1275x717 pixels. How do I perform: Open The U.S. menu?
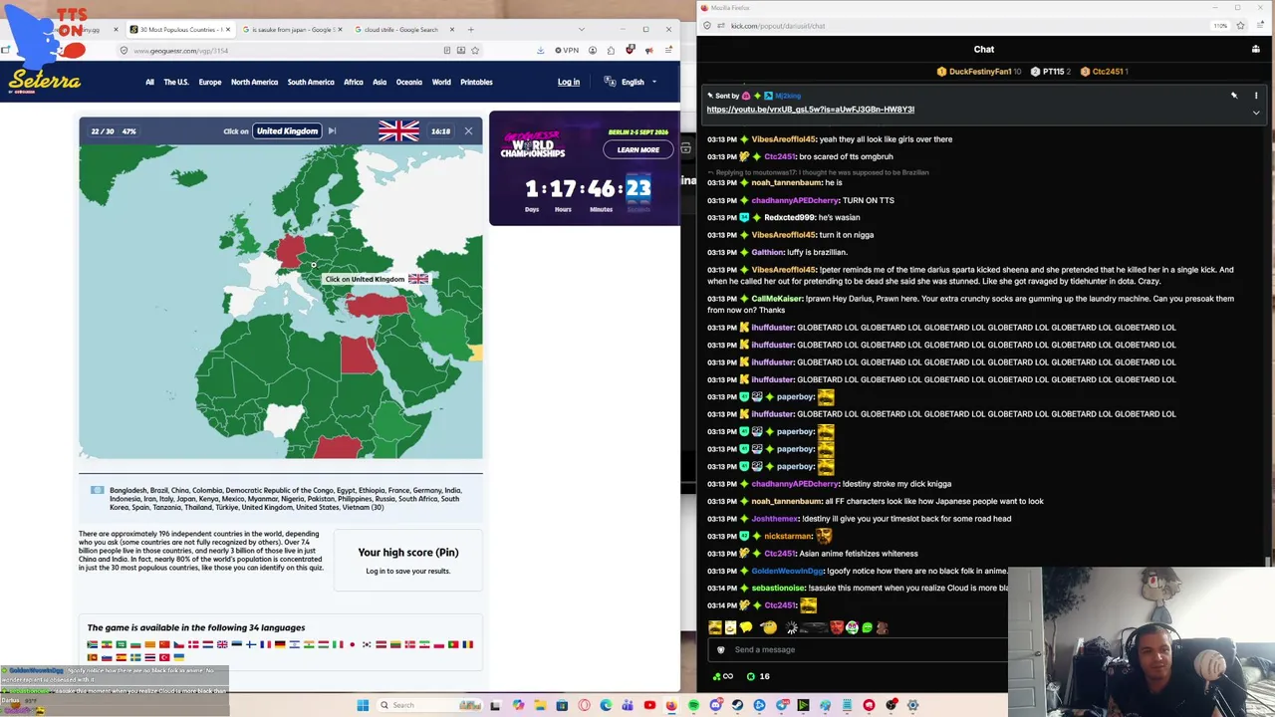pos(176,82)
